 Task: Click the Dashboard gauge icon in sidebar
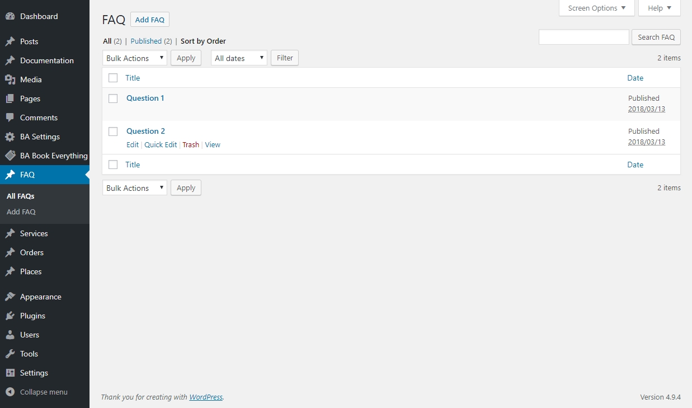pyautogui.click(x=10, y=17)
